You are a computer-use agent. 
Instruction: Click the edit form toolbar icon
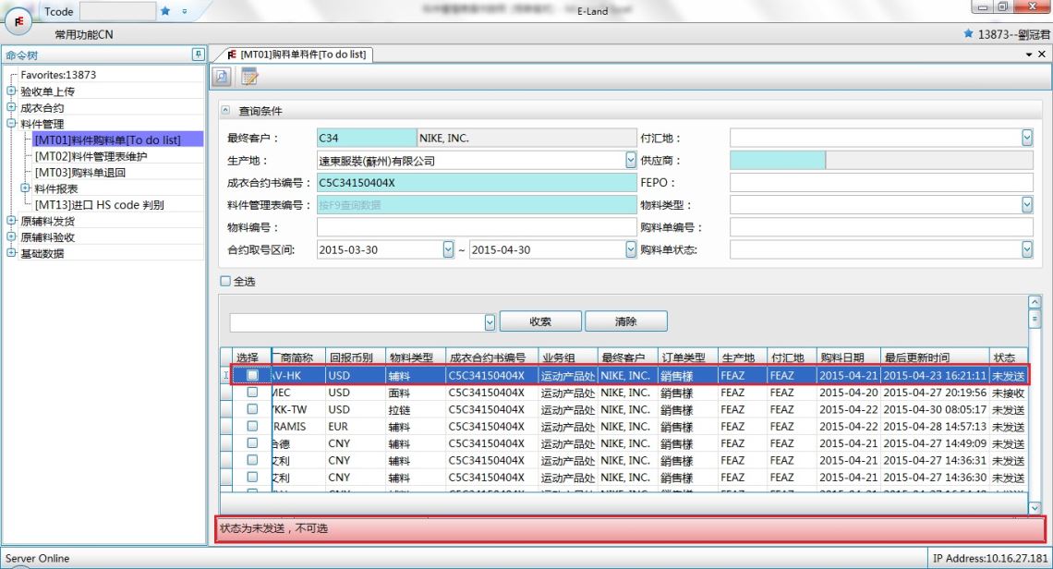pyautogui.click(x=249, y=78)
